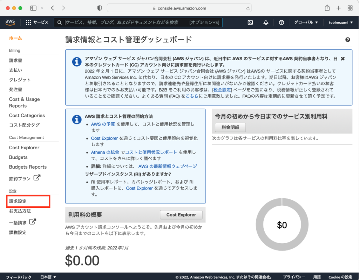Image resolution: width=359 pixels, height=280 pixels.
Task: Launch AWS CloudShell terminal icon
Action: coord(250,22)
